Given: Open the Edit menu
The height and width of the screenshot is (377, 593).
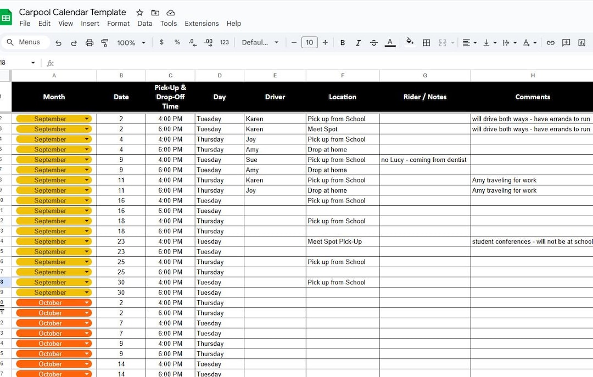Looking at the screenshot, I should 44,24.
